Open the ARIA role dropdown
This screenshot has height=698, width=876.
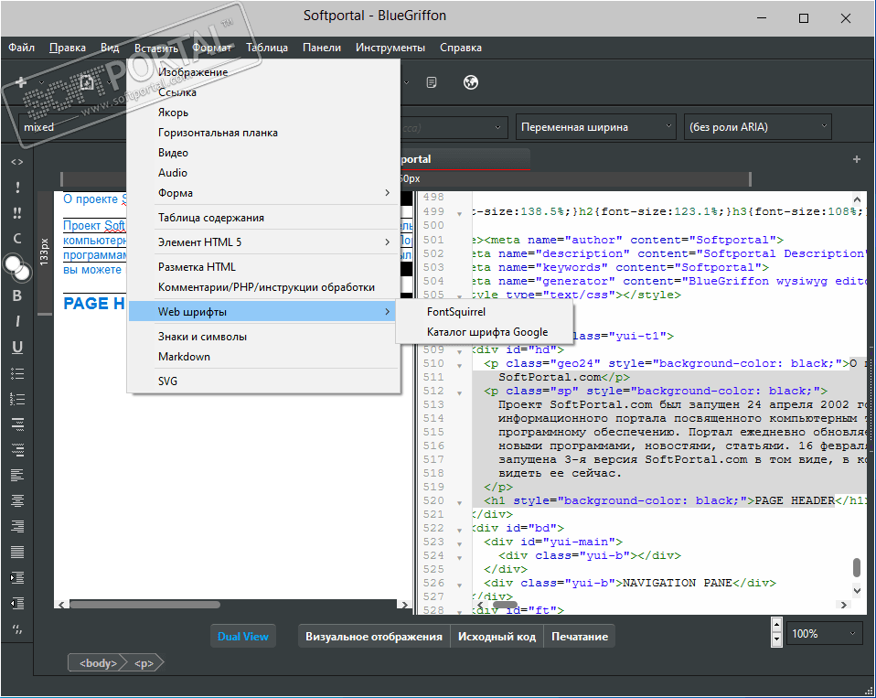758,127
